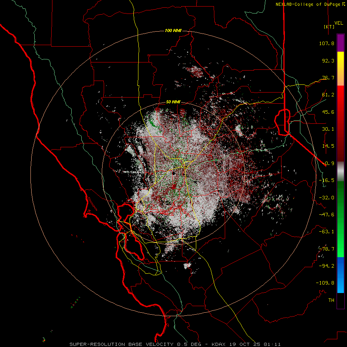Viewport: 347px width, 347px height.
Task: Click the NEXLAB-College of DuPage credit text
Action: pyautogui.click(x=308, y=4)
